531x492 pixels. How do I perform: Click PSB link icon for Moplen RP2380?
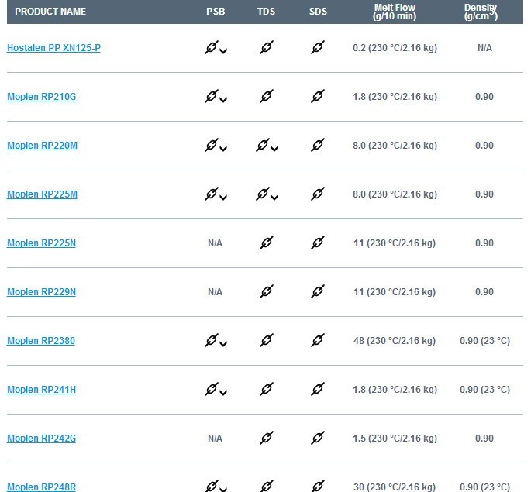coord(212,340)
